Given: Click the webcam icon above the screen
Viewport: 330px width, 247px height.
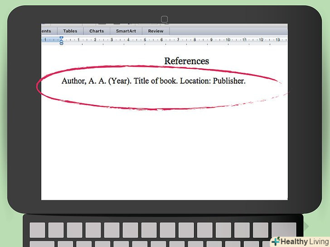Looking at the screenshot, I should (x=165, y=19).
